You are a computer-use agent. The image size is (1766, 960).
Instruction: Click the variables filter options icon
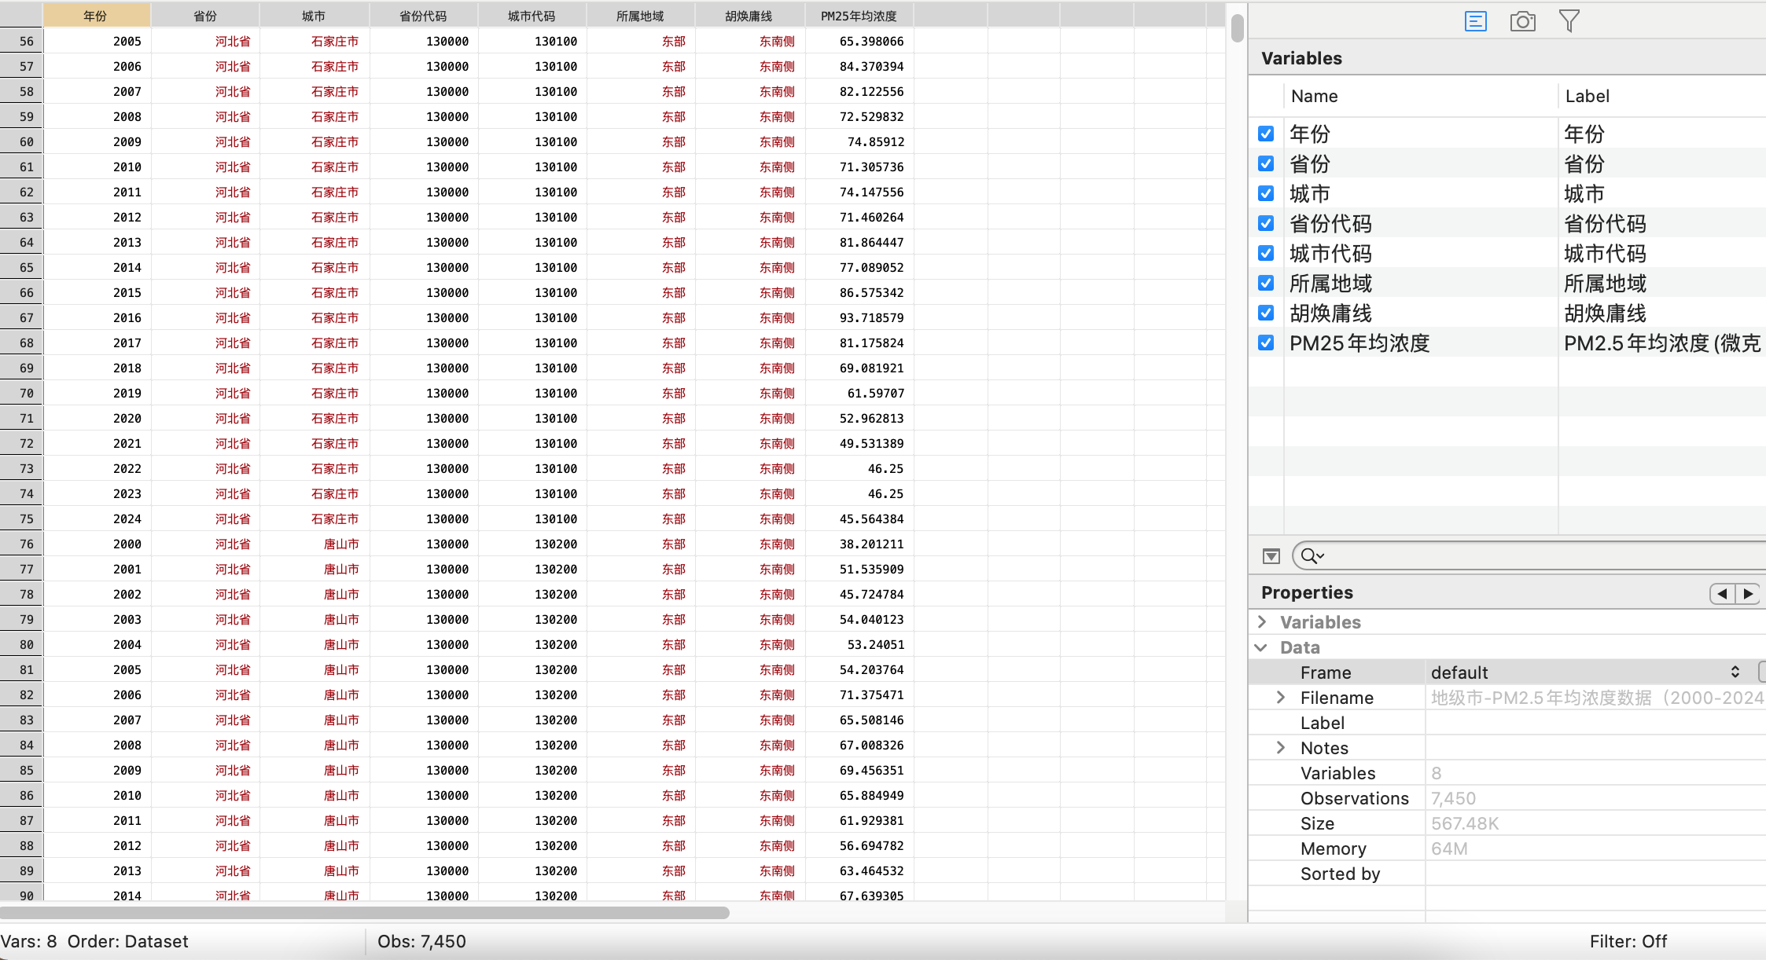(x=1271, y=556)
